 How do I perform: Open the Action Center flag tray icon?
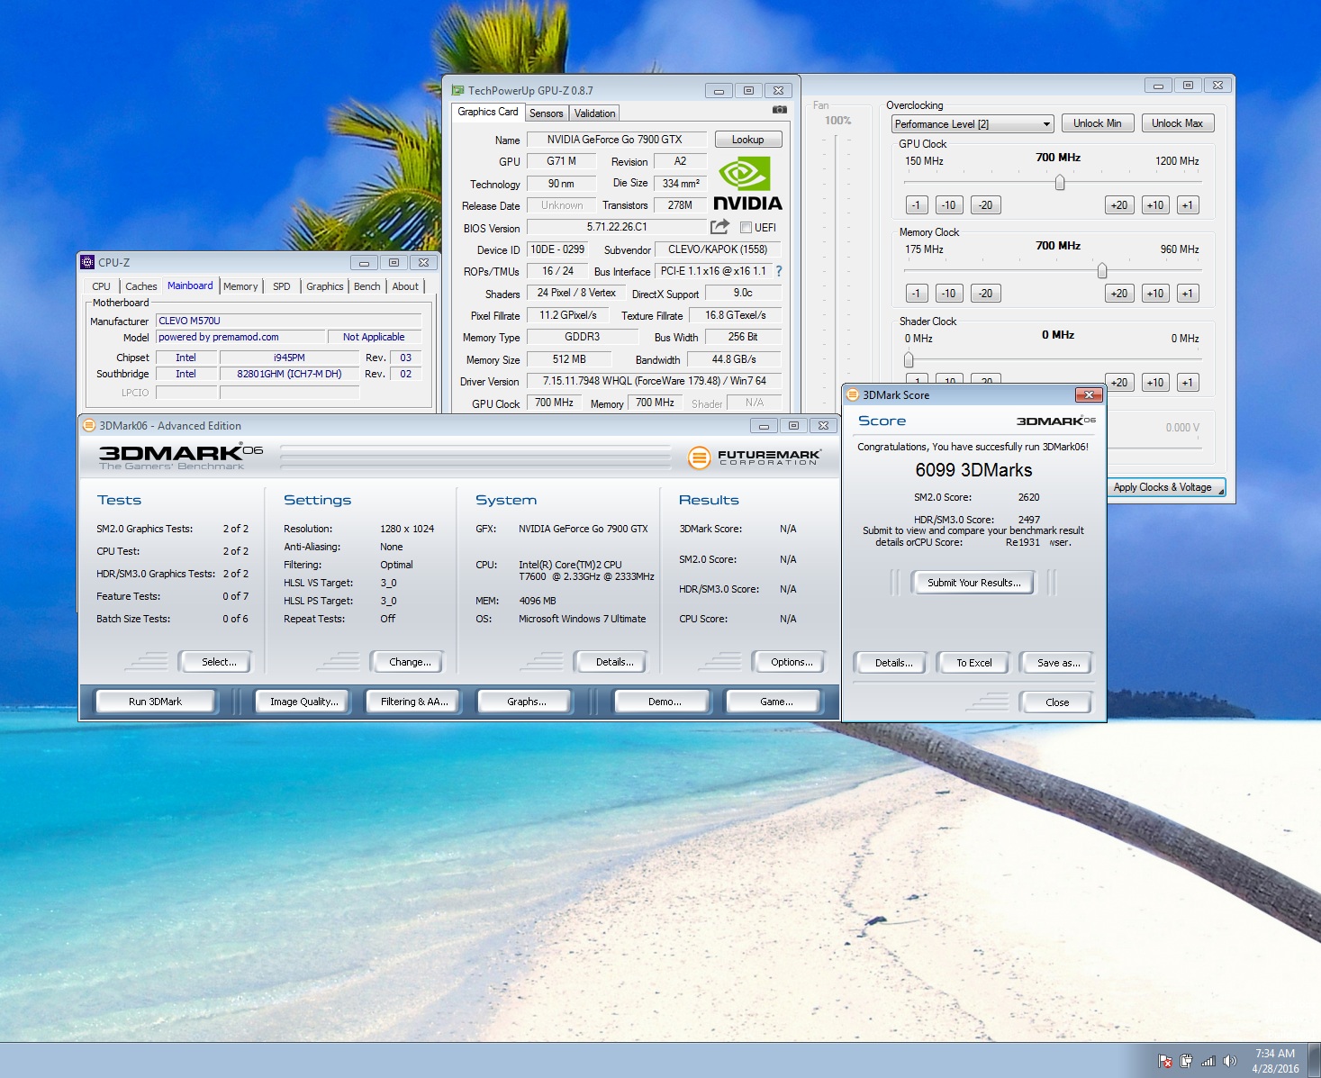1165,1061
